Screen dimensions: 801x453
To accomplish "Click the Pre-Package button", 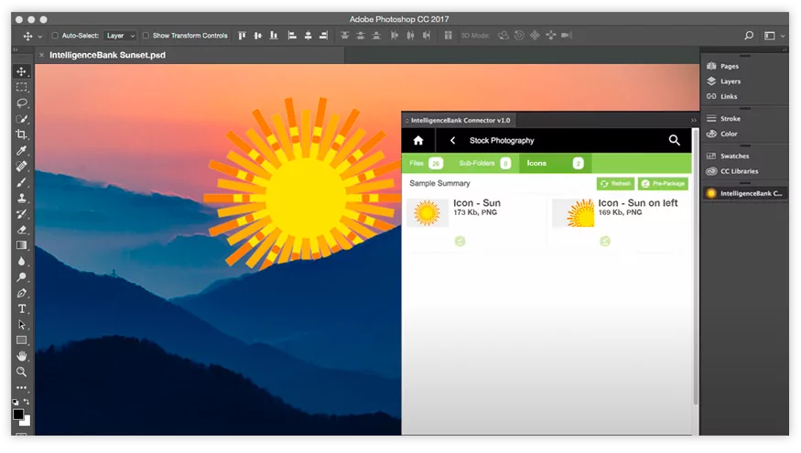I will (663, 184).
